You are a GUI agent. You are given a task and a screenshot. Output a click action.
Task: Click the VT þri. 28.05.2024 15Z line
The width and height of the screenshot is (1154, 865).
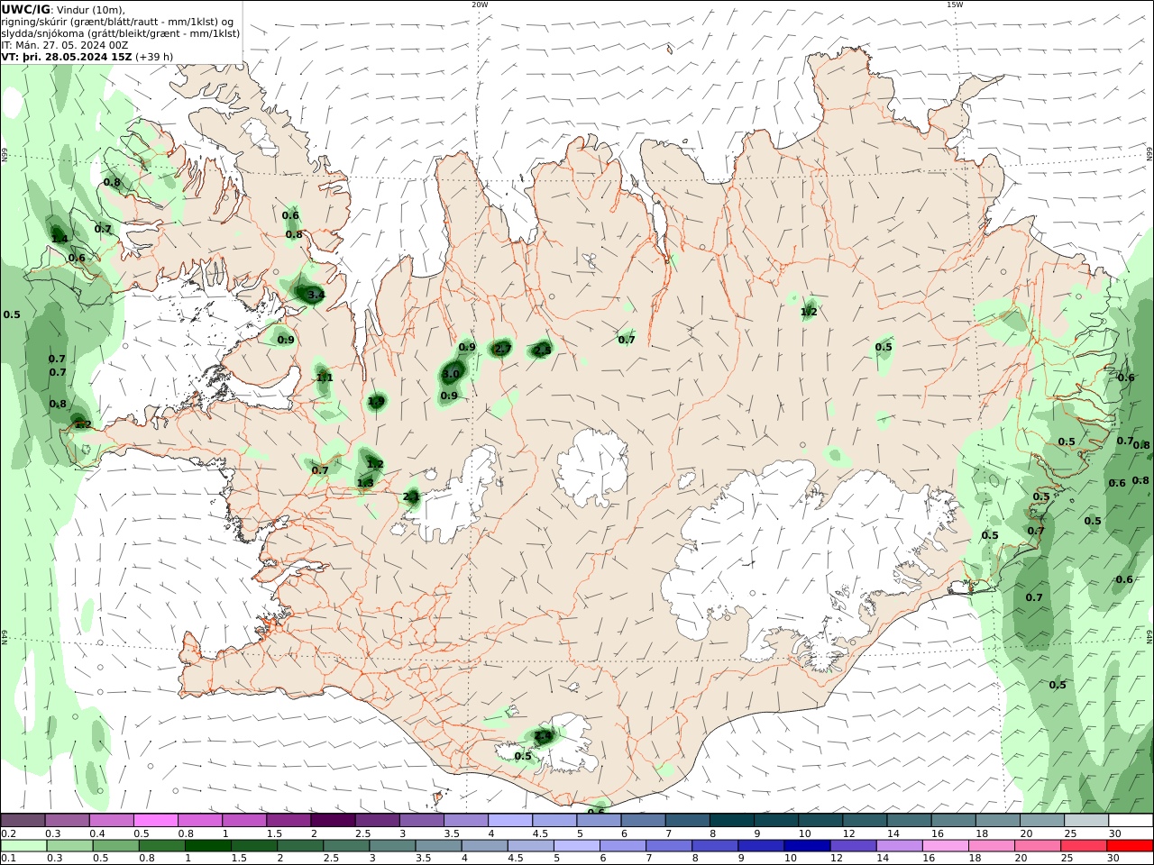click(x=87, y=56)
